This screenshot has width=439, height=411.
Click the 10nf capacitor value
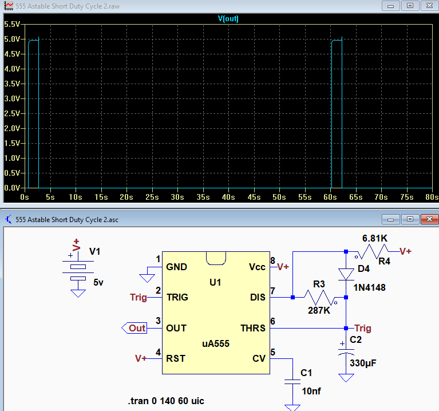coord(311,391)
